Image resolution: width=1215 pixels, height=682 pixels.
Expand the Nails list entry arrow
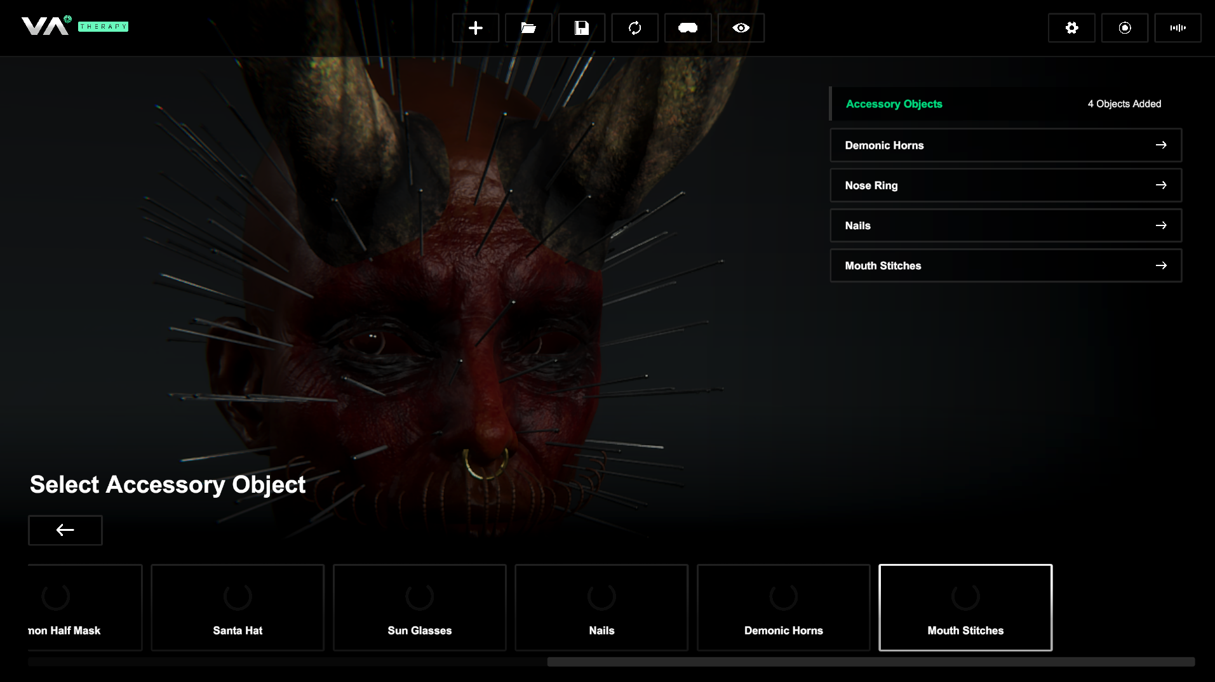[x=1160, y=225]
